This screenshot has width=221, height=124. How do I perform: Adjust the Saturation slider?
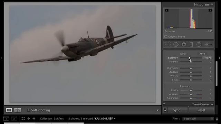191,98
